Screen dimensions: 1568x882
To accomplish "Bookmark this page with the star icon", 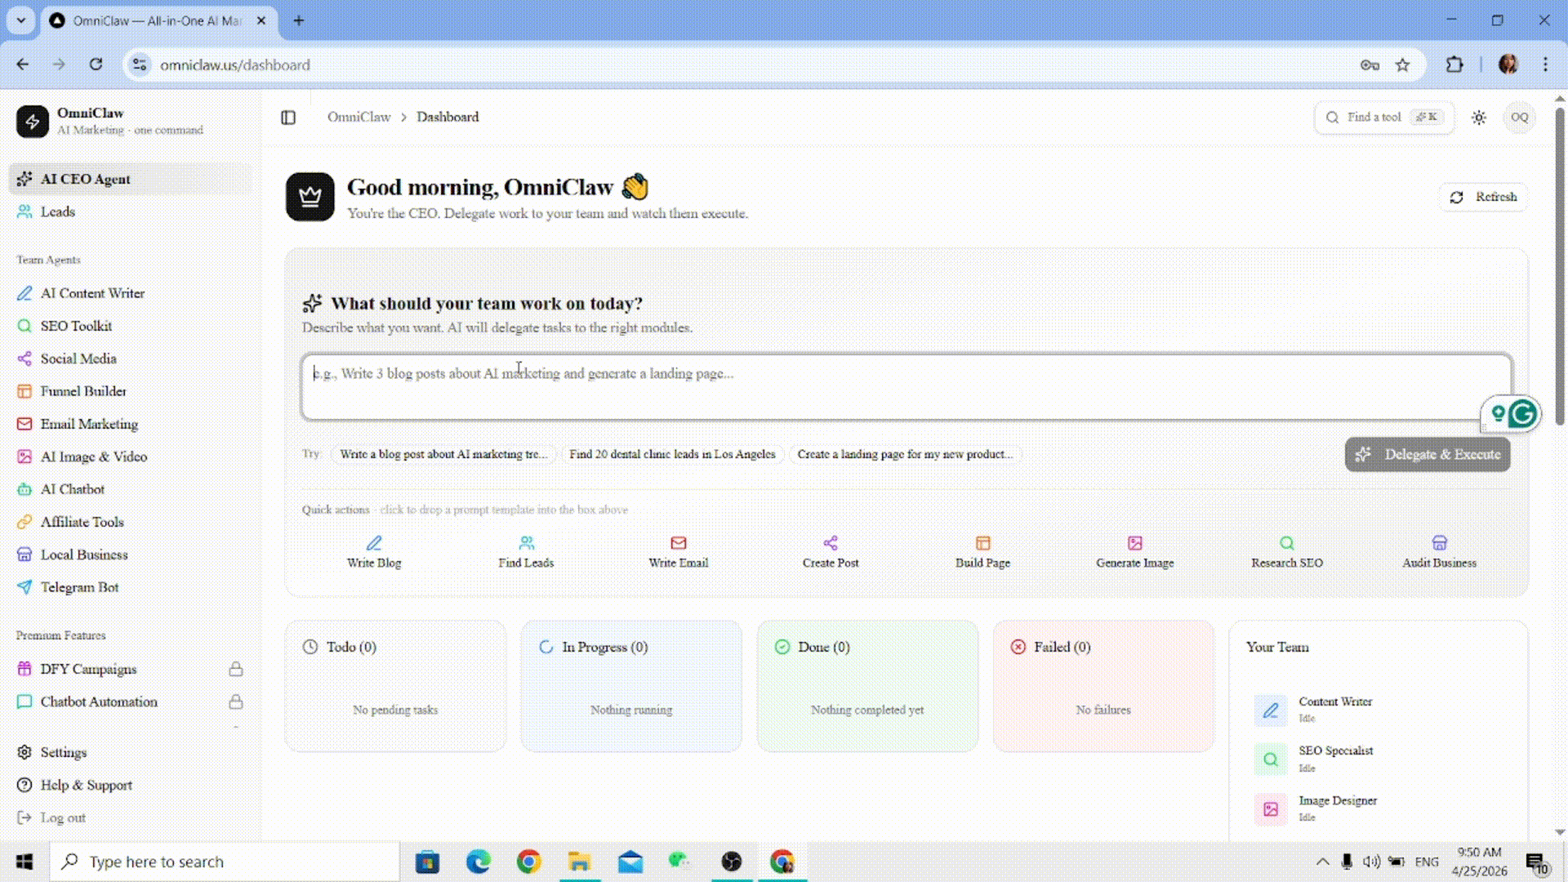I will coord(1402,65).
